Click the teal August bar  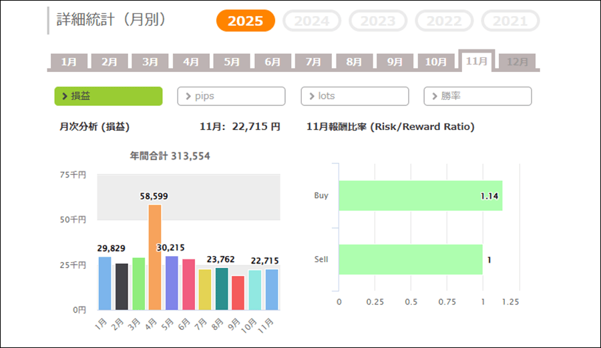(x=222, y=289)
